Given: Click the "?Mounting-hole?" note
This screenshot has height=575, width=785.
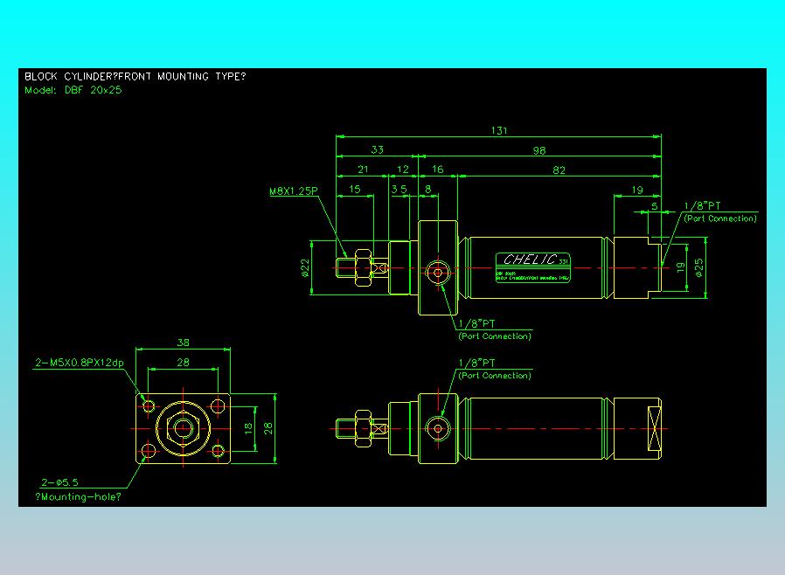Looking at the screenshot, I should (78, 497).
